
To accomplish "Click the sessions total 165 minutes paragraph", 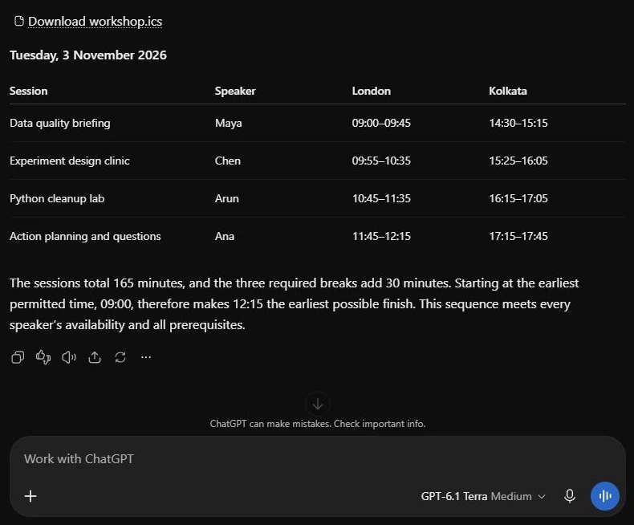I will point(295,303).
